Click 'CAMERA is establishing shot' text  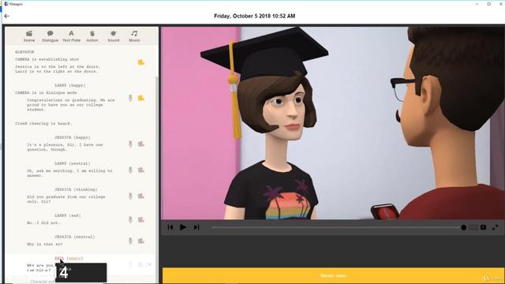(47, 59)
